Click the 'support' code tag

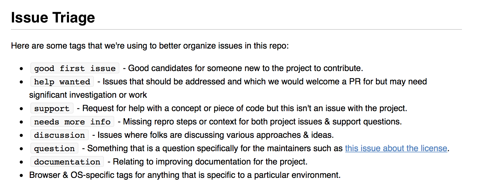pyautogui.click(x=52, y=108)
